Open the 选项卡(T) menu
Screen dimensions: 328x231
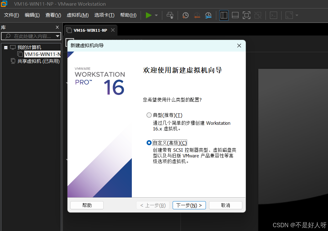click(x=105, y=15)
